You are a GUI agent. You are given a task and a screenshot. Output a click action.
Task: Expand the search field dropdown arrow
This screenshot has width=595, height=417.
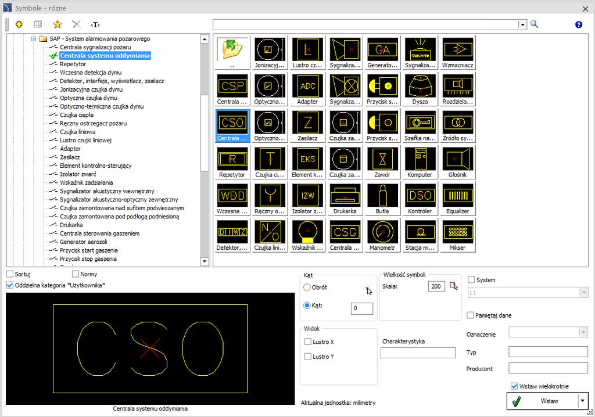coord(522,24)
